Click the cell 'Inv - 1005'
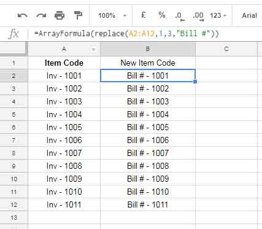 point(64,127)
